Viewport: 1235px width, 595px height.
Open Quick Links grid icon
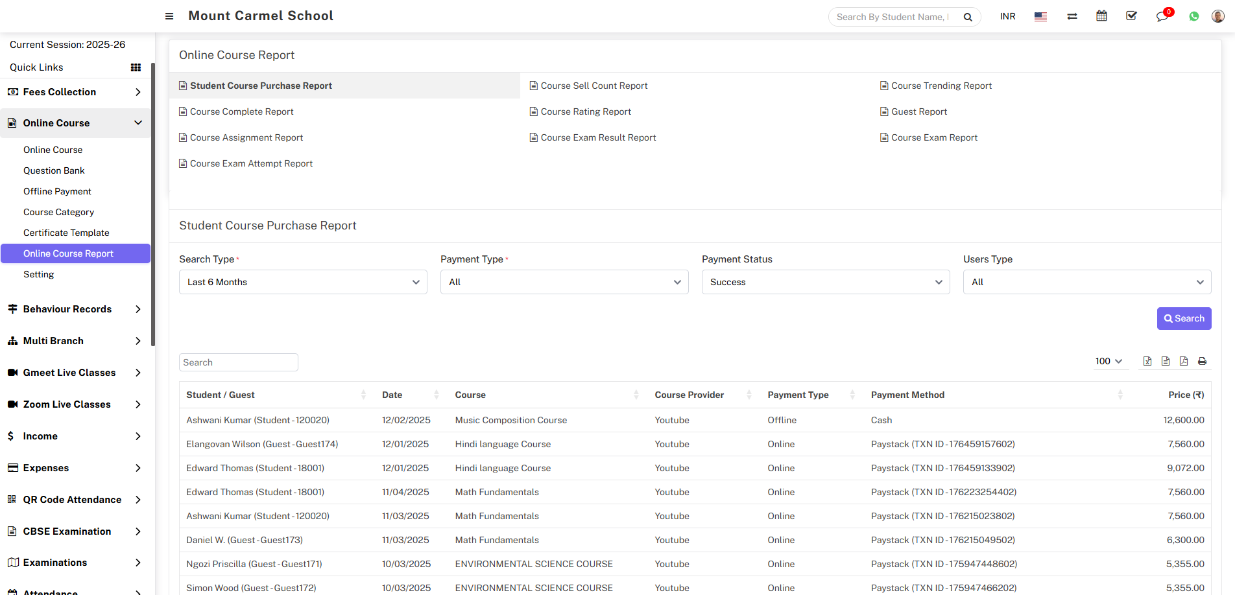click(136, 67)
